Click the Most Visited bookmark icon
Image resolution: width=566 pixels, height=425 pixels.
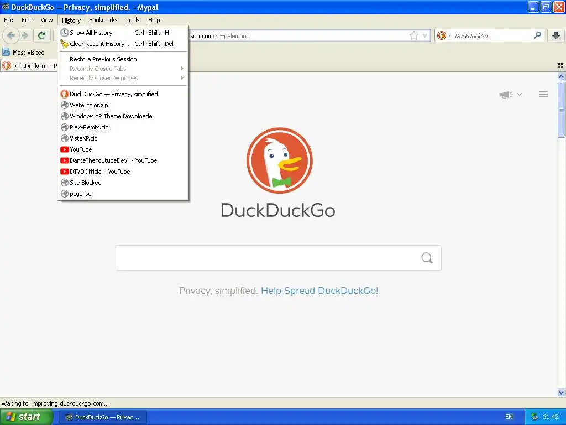pyautogui.click(x=6, y=53)
